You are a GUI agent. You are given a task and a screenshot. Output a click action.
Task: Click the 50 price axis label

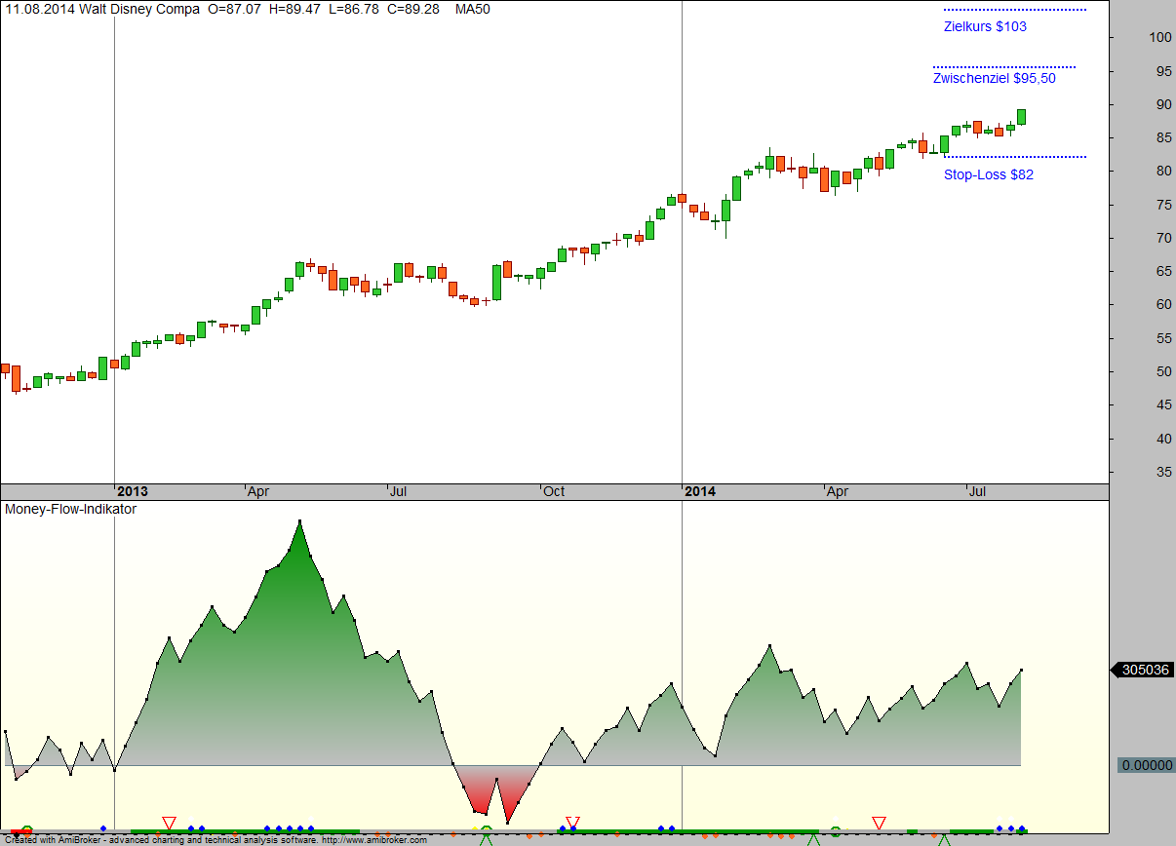[x=1164, y=371]
